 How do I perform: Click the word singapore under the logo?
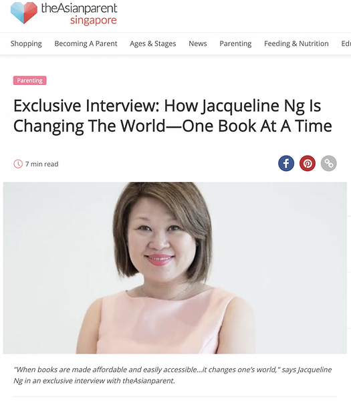coord(94,20)
